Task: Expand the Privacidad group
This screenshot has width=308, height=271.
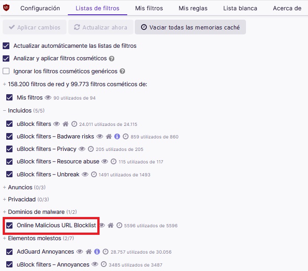Action: click(x=26, y=199)
